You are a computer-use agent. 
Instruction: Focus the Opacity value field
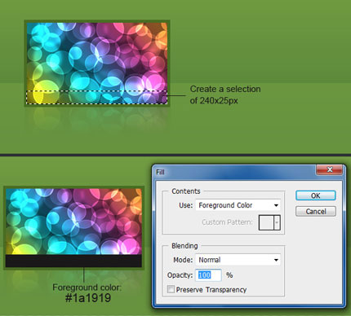(208, 275)
